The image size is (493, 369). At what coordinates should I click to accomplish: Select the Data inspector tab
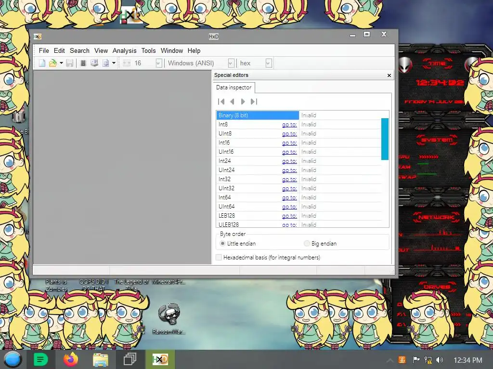[234, 87]
